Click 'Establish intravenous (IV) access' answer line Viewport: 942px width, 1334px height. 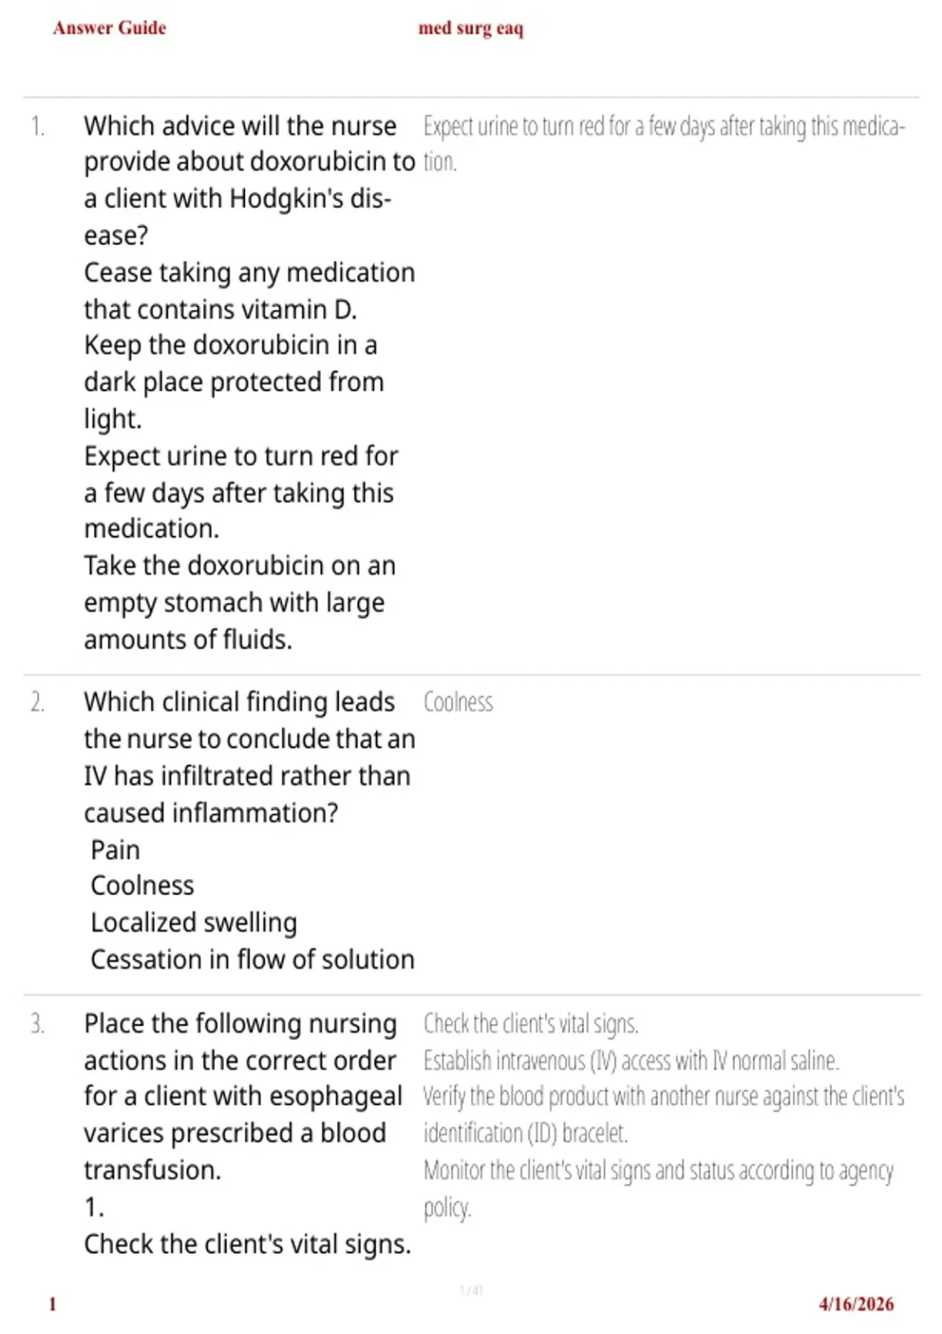631,1061
